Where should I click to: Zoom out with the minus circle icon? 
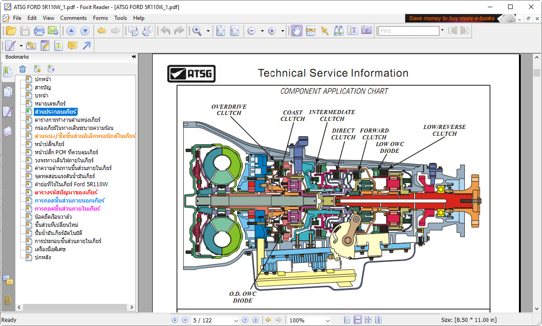coord(252,31)
